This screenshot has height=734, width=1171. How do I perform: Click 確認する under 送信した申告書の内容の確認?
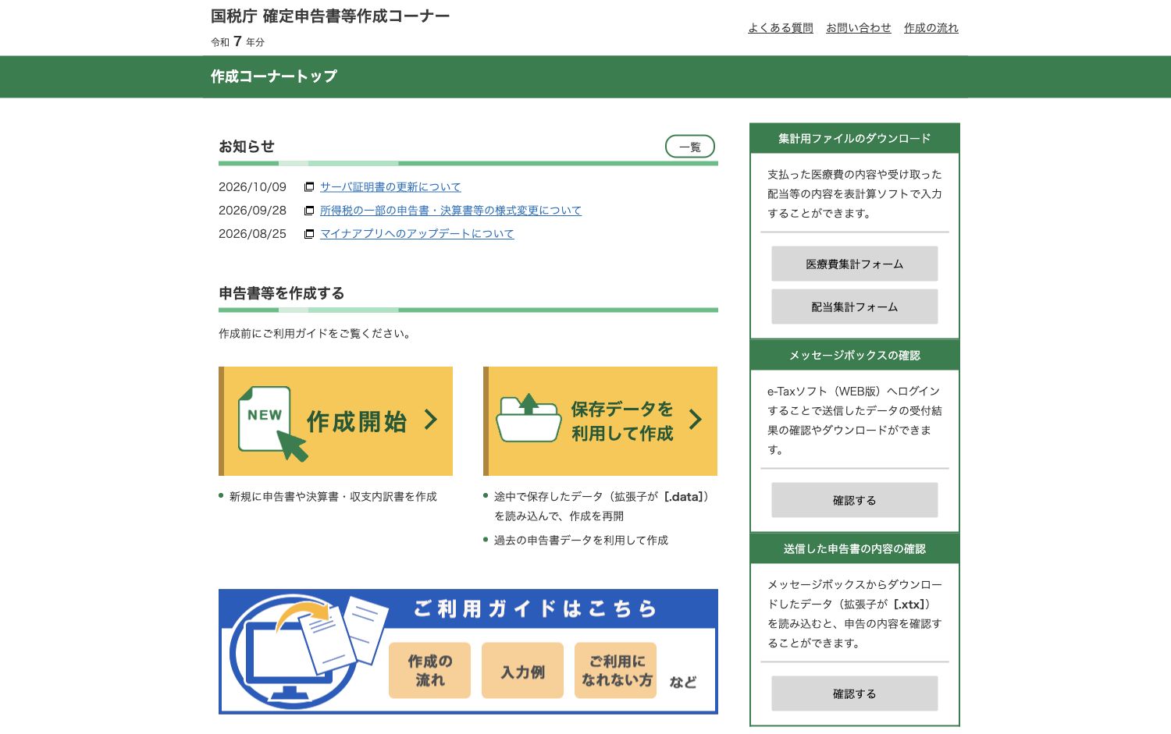tap(855, 693)
